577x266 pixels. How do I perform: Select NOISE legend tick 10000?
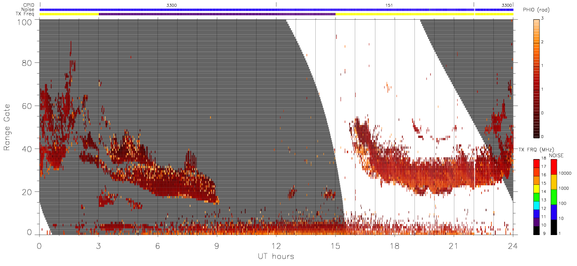click(565, 173)
